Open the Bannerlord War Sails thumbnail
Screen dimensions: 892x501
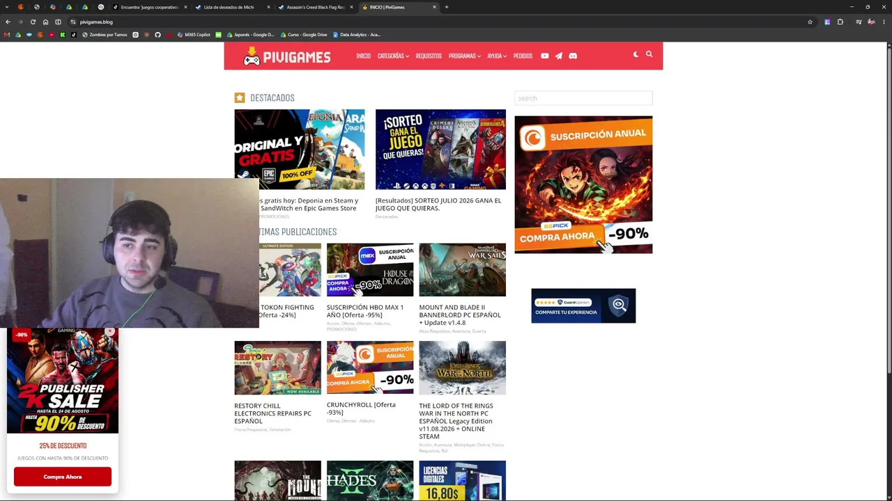[462, 269]
